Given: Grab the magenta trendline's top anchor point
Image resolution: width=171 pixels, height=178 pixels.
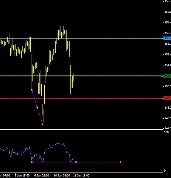Looking at the screenshot, I should click(x=32, y=90).
